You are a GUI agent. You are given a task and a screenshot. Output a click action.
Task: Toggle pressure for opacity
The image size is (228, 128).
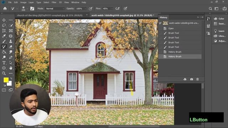click(90, 9)
